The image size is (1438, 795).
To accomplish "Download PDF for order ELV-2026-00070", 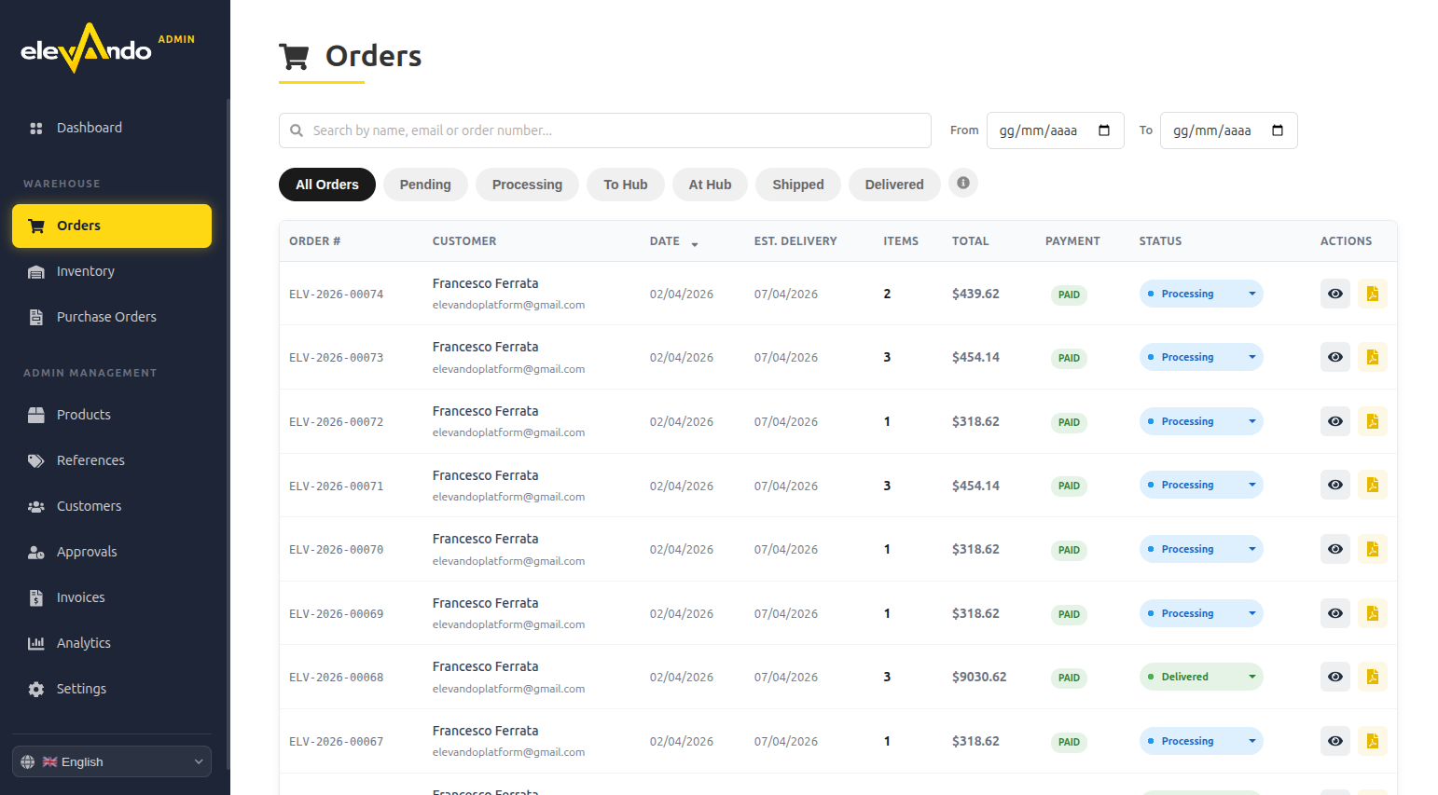I will (x=1373, y=549).
